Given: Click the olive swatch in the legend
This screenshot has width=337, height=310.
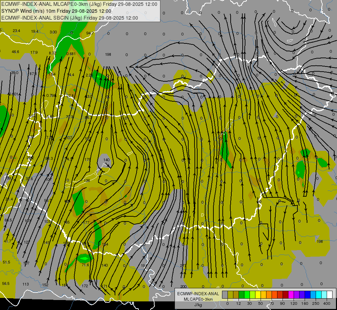Looking at the screenshot, I should click(230, 294).
